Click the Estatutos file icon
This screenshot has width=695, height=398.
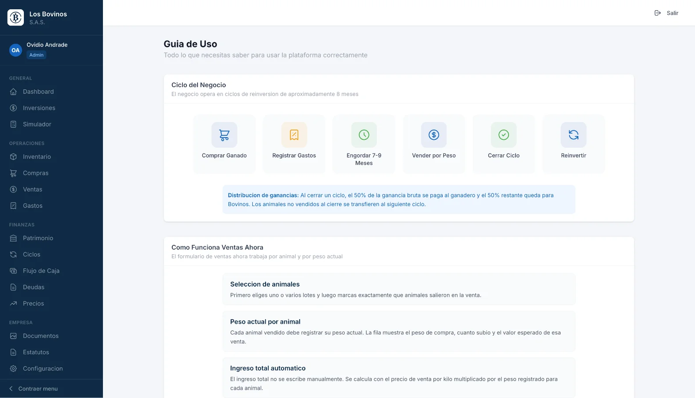(x=13, y=352)
